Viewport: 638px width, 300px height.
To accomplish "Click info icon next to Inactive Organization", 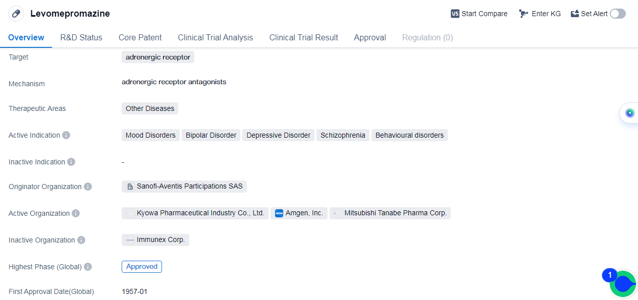I will point(81,240).
